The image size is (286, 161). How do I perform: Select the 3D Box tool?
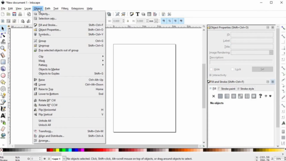[x=3, y=68]
